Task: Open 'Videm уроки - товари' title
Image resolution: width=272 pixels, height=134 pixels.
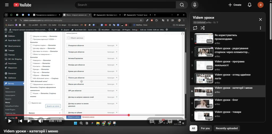Action: click(x=228, y=112)
